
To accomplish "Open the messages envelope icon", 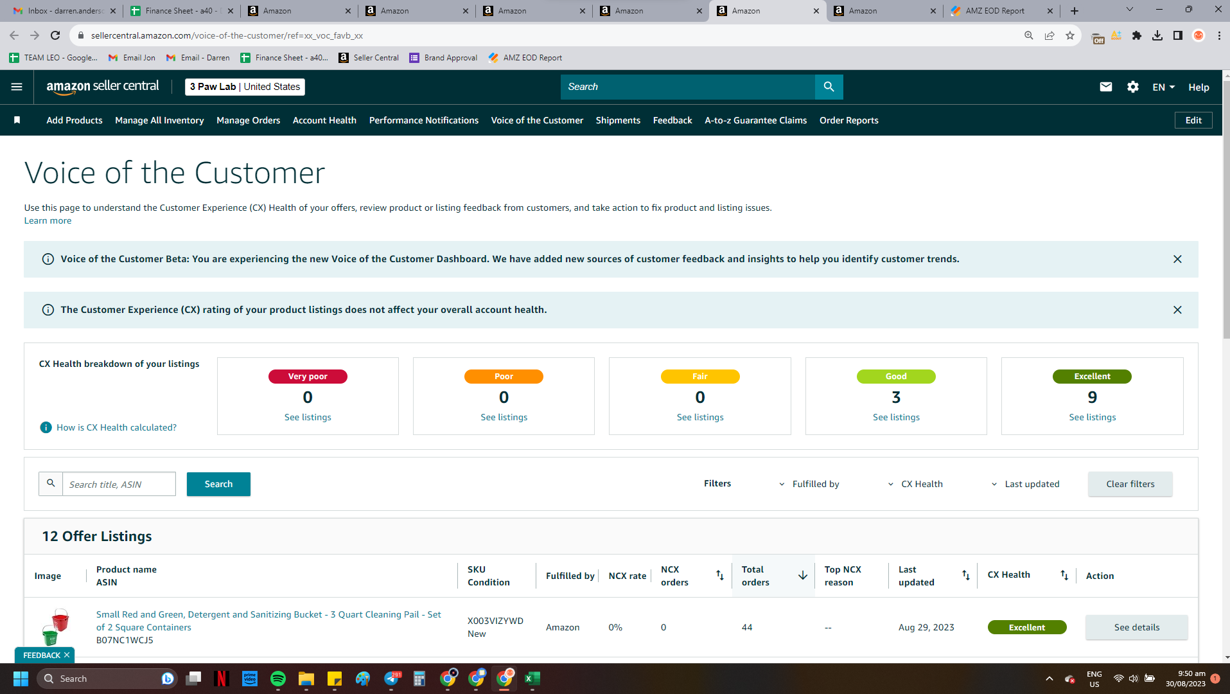I will 1105,87.
